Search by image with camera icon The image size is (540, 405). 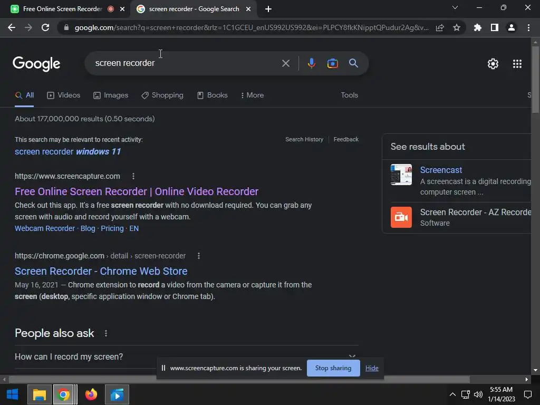point(332,63)
